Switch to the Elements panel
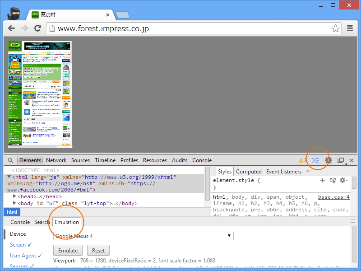This screenshot has height=271, width=361. [30, 160]
